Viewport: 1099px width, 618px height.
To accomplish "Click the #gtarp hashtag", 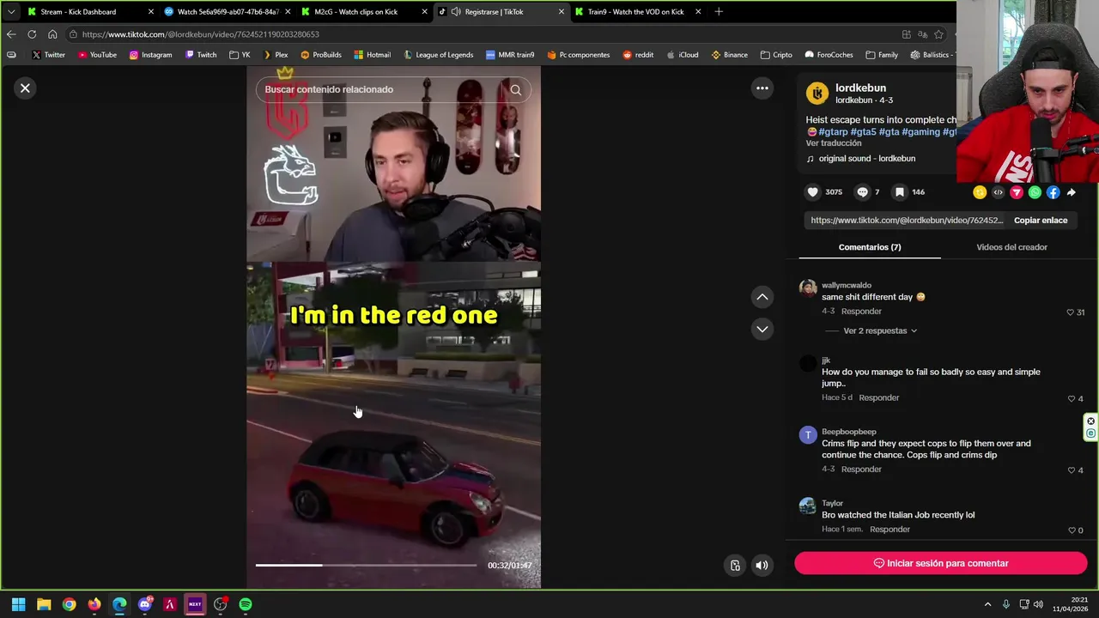I will pyautogui.click(x=833, y=132).
